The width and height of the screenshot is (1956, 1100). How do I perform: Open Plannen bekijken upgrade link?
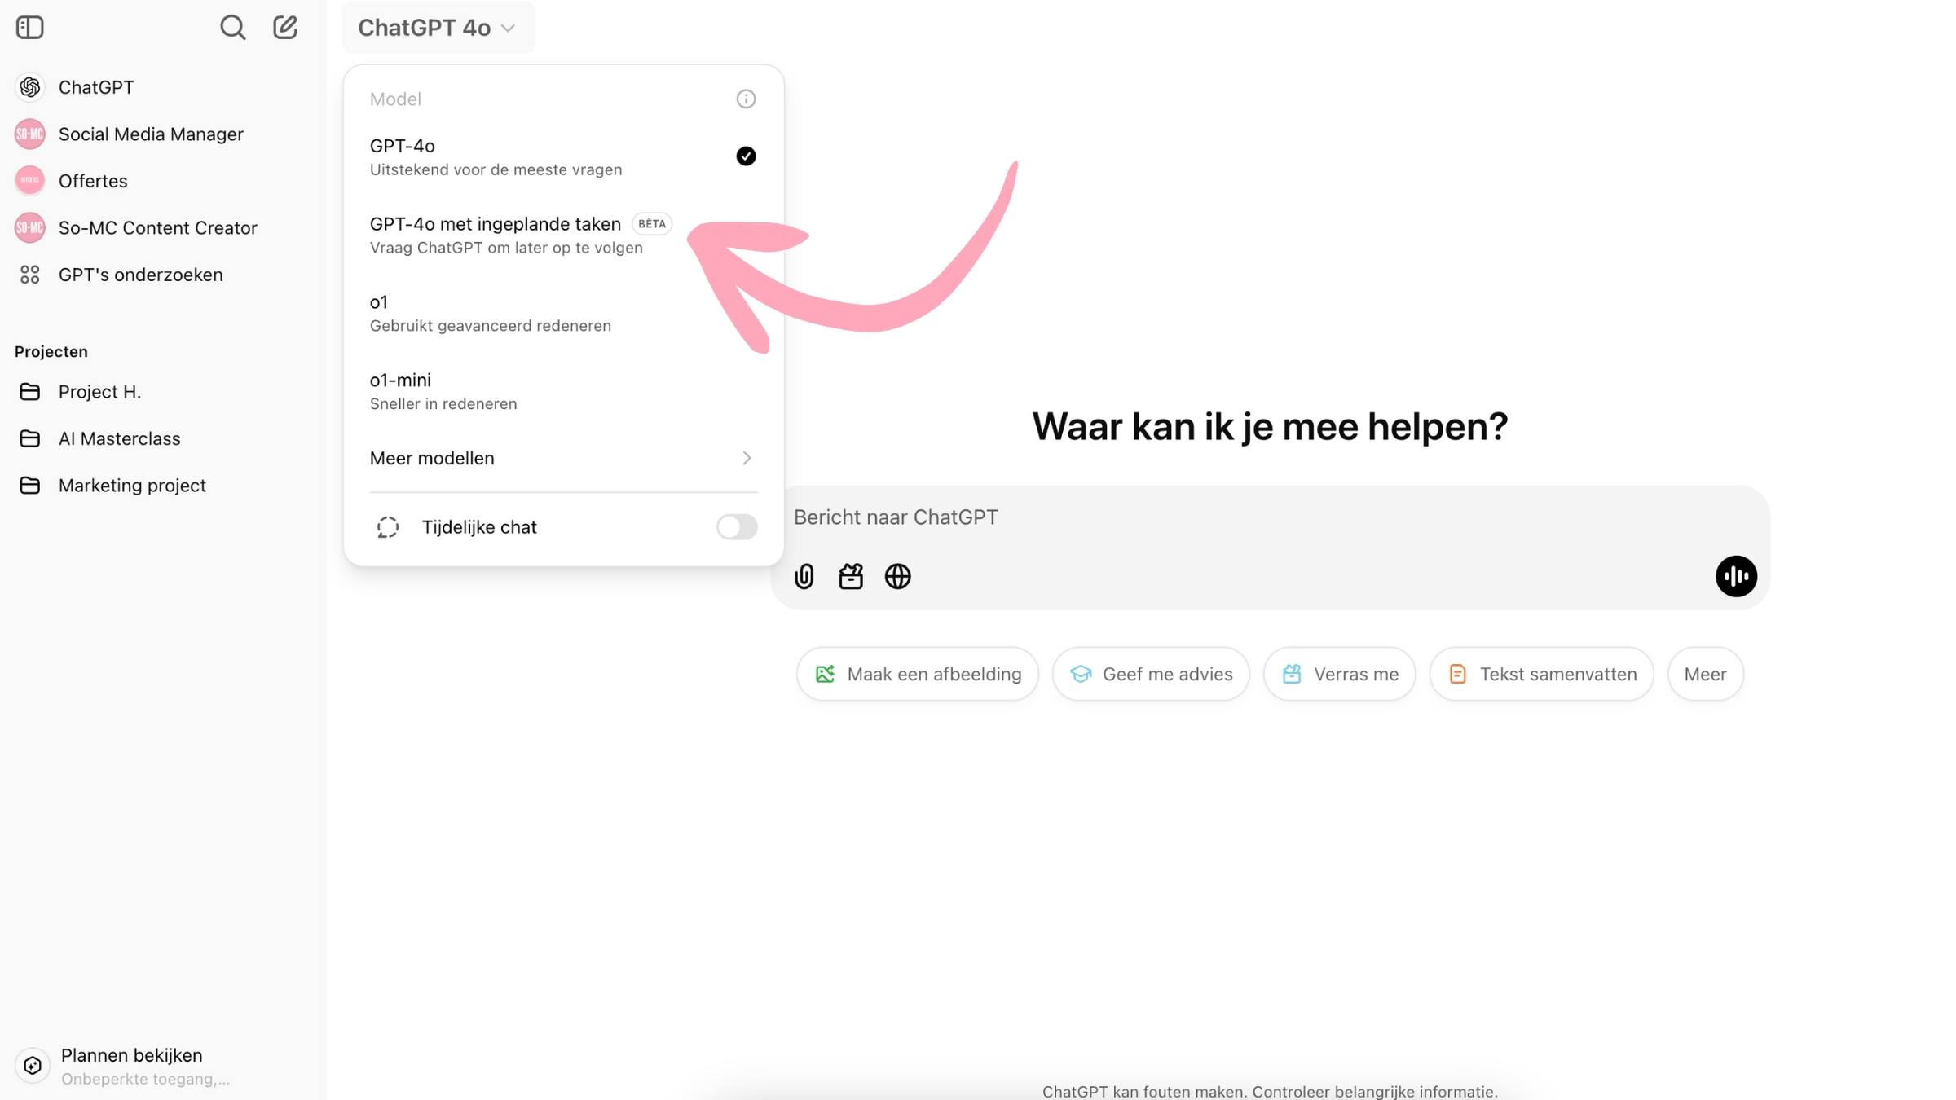coord(163,1066)
